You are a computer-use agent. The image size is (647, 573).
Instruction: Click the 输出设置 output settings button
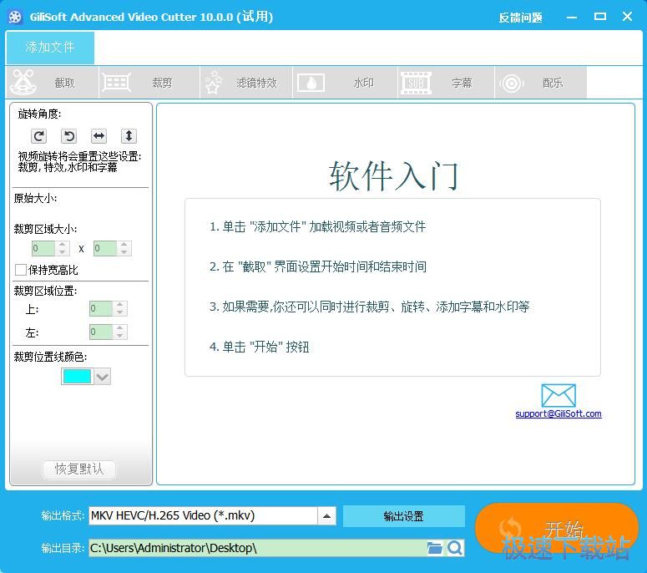coord(403,516)
